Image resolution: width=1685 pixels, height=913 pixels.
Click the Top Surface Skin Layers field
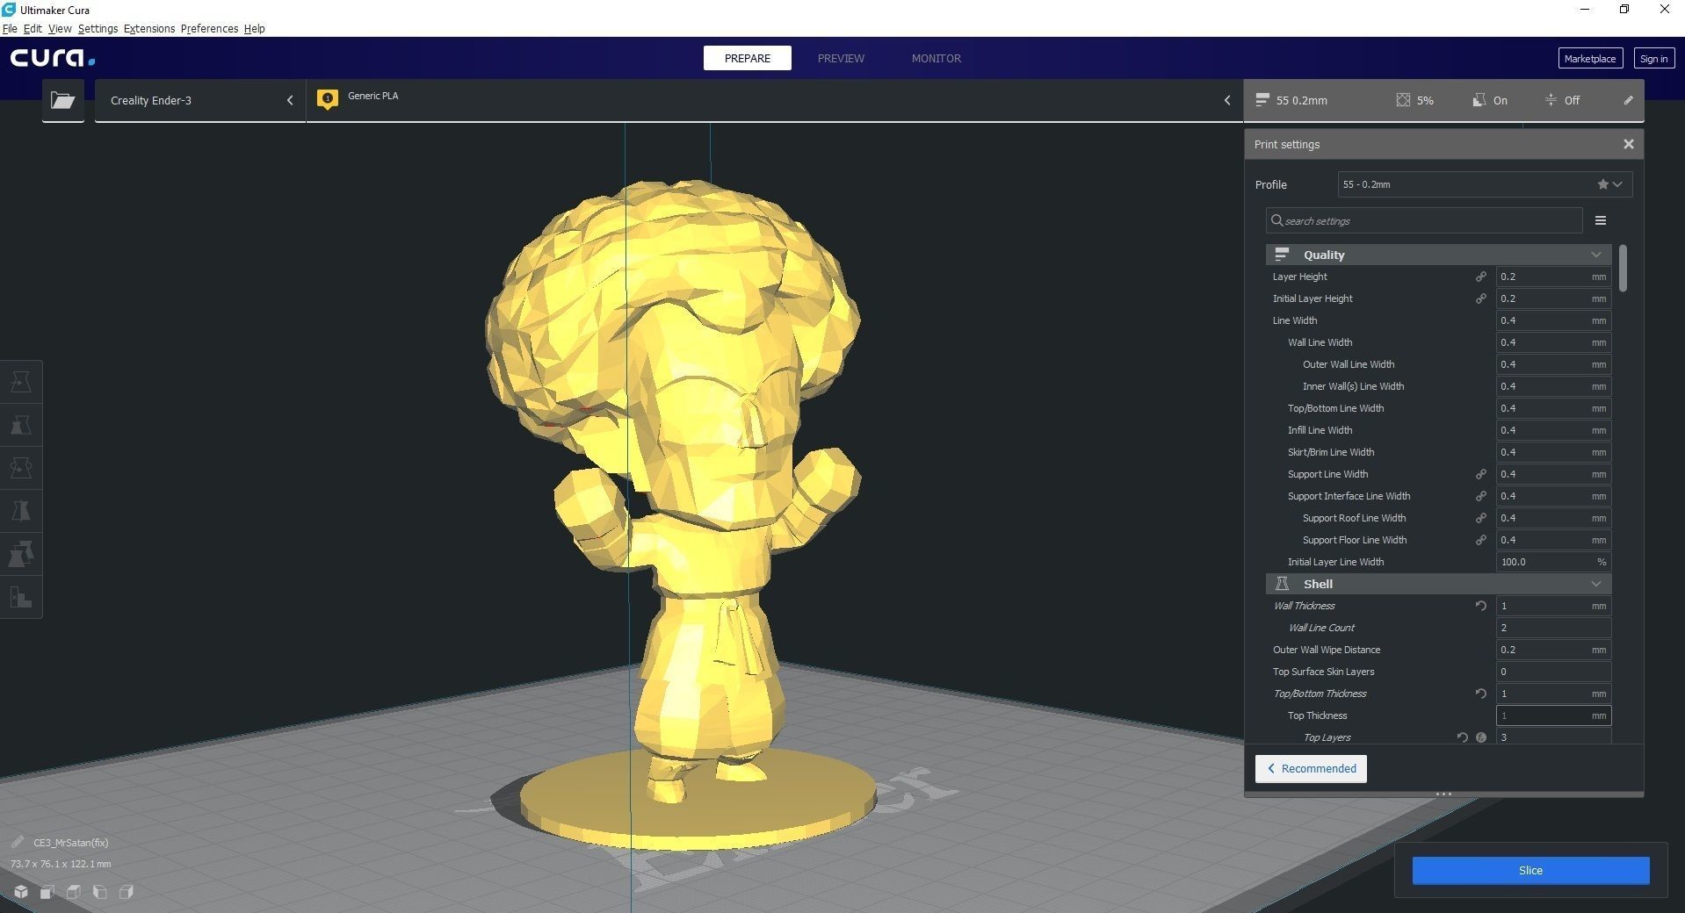coord(1553,672)
